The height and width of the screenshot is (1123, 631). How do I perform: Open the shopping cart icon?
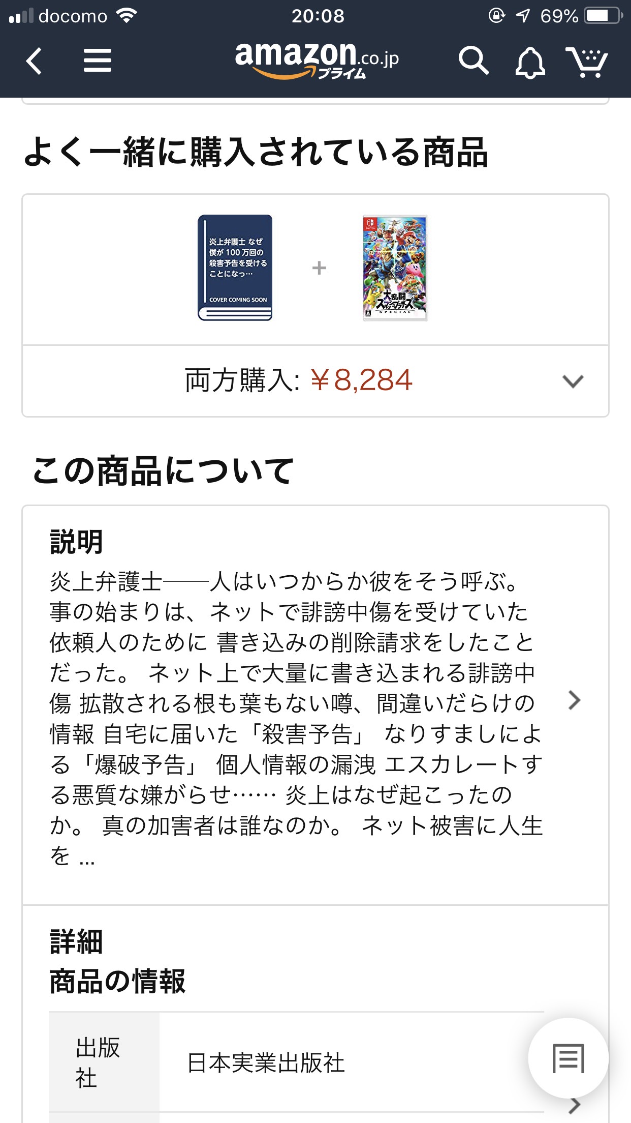coord(587,62)
